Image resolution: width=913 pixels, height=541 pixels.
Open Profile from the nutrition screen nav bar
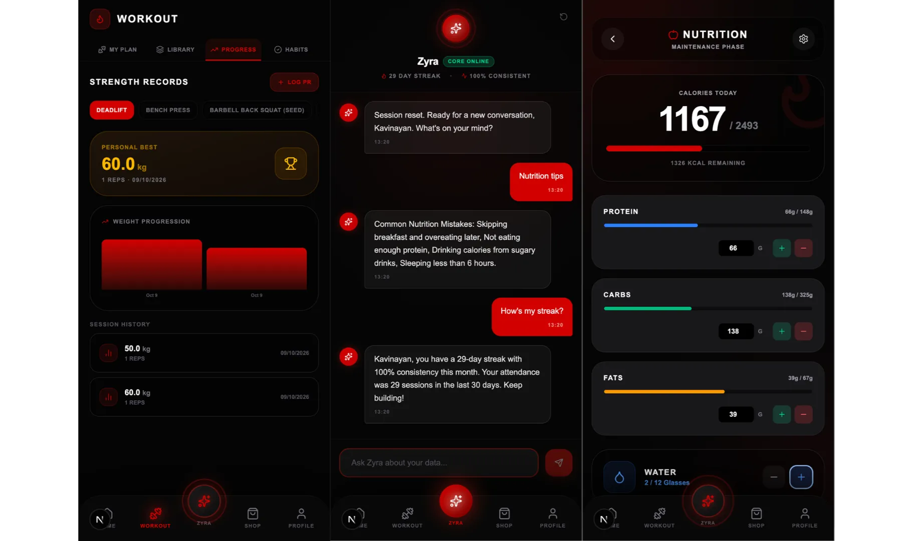(x=804, y=517)
